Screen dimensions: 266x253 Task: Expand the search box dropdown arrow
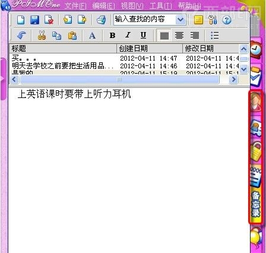180,20
